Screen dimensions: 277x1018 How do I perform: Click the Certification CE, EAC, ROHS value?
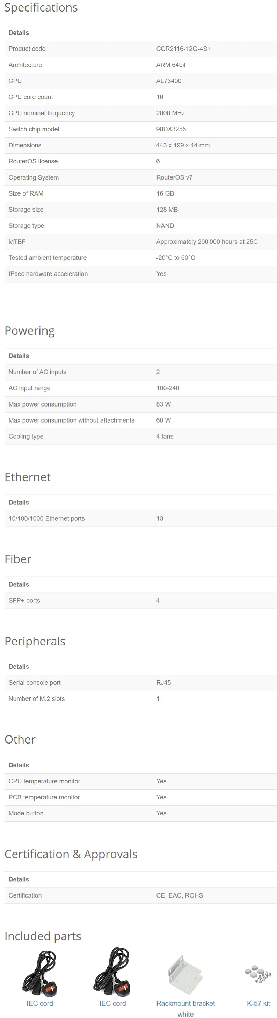pos(180,895)
